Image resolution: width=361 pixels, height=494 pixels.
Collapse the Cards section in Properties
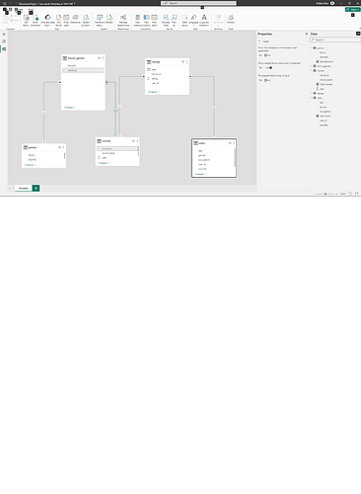pos(259,41)
